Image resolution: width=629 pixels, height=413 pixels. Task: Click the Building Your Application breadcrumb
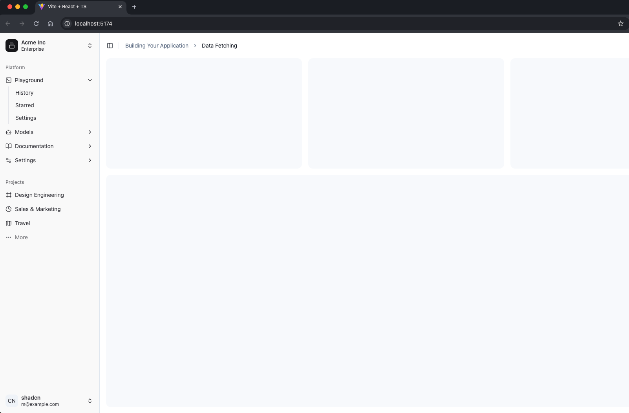(x=157, y=46)
